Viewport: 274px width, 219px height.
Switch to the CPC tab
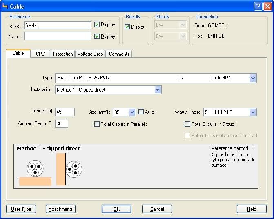pyautogui.click(x=40, y=54)
